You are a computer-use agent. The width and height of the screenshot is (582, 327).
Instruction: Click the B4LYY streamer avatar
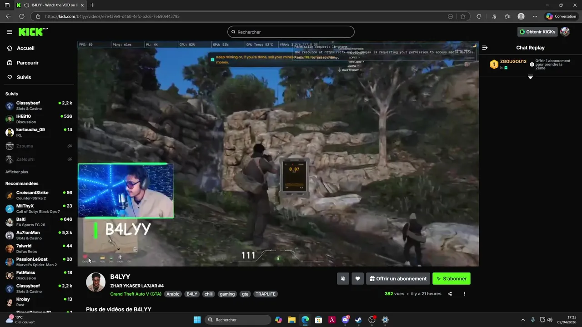(x=96, y=282)
